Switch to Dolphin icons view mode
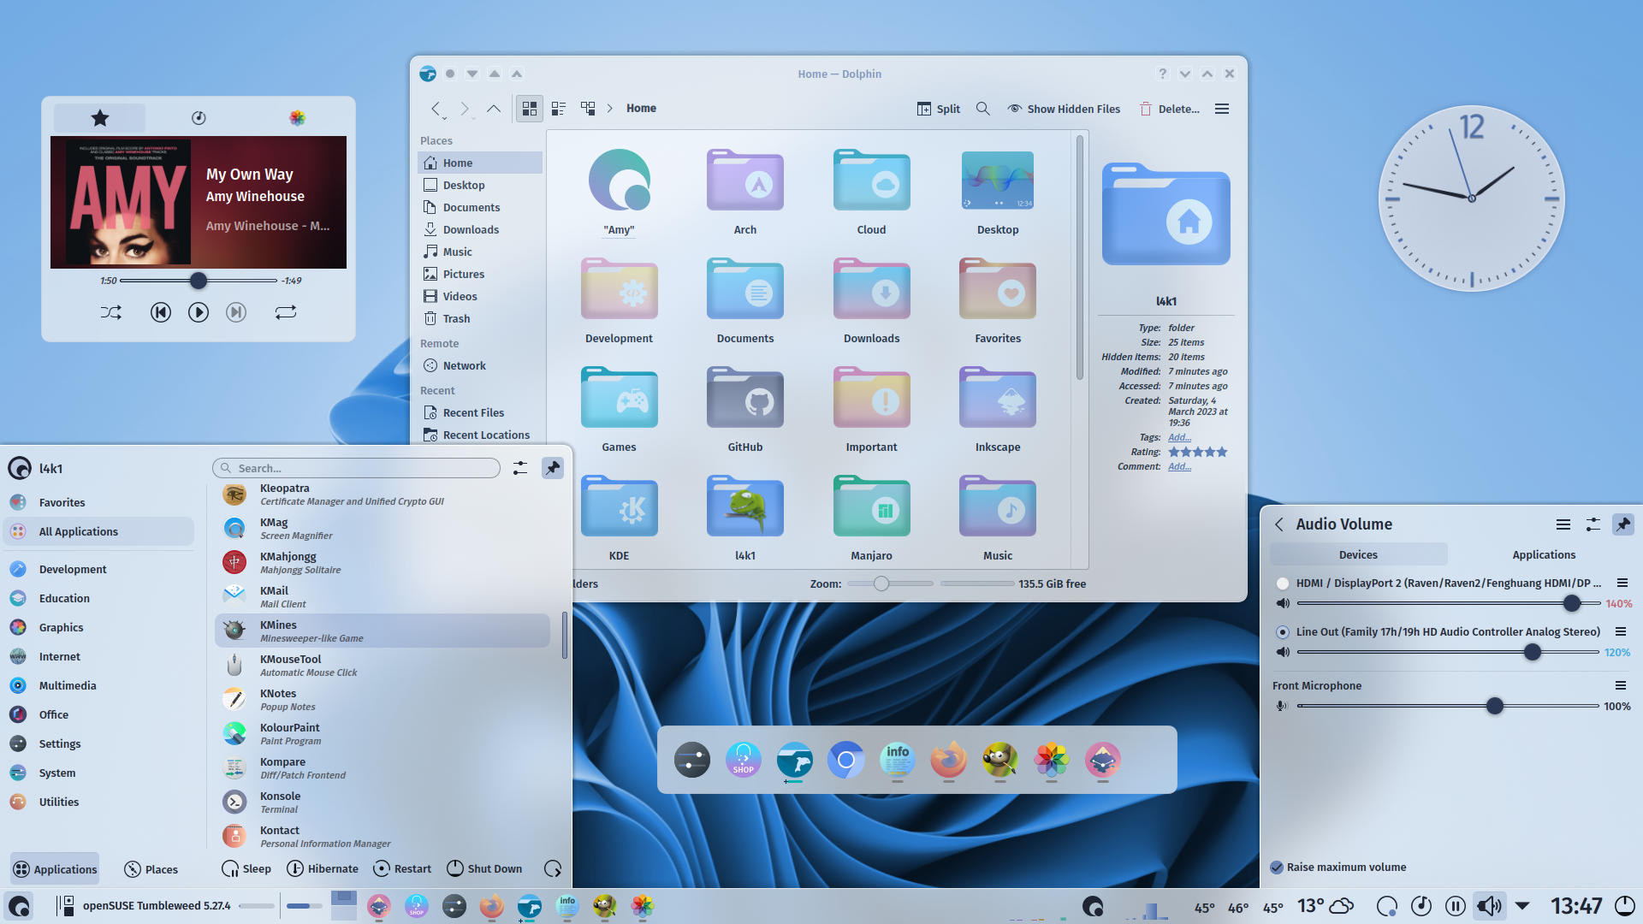This screenshot has width=1643, height=924. pos(530,109)
